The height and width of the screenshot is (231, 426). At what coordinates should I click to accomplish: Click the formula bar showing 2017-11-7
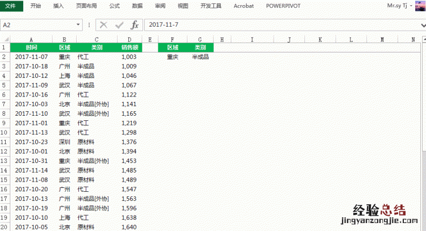278,25
